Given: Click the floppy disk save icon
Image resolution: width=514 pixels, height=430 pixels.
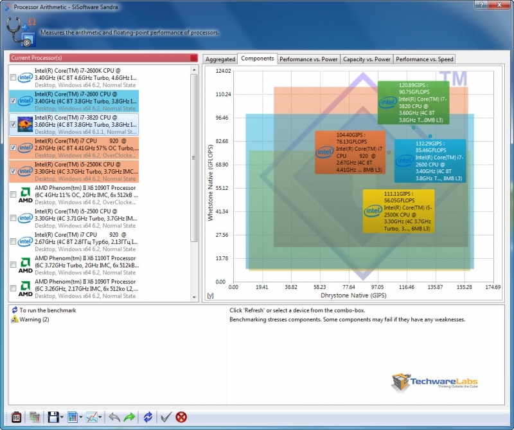Looking at the screenshot, I should [x=53, y=417].
